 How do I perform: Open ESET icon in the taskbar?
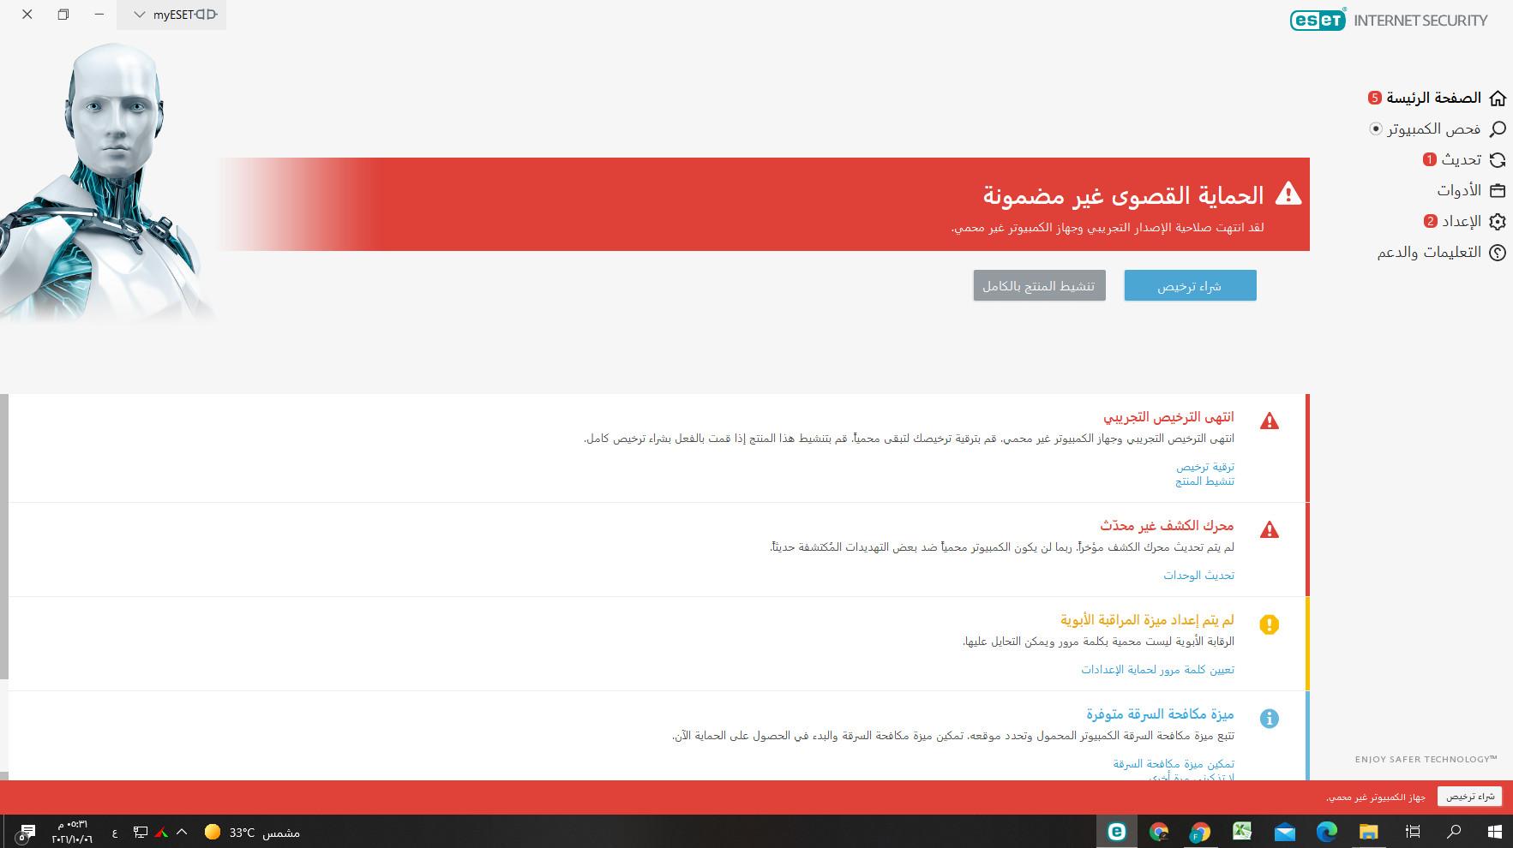(1116, 832)
